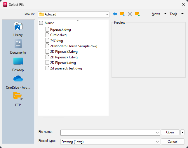Click file icon beside 2D Piperack1.dwg
This screenshot has width=188, height=148.
pyautogui.click(x=47, y=57)
